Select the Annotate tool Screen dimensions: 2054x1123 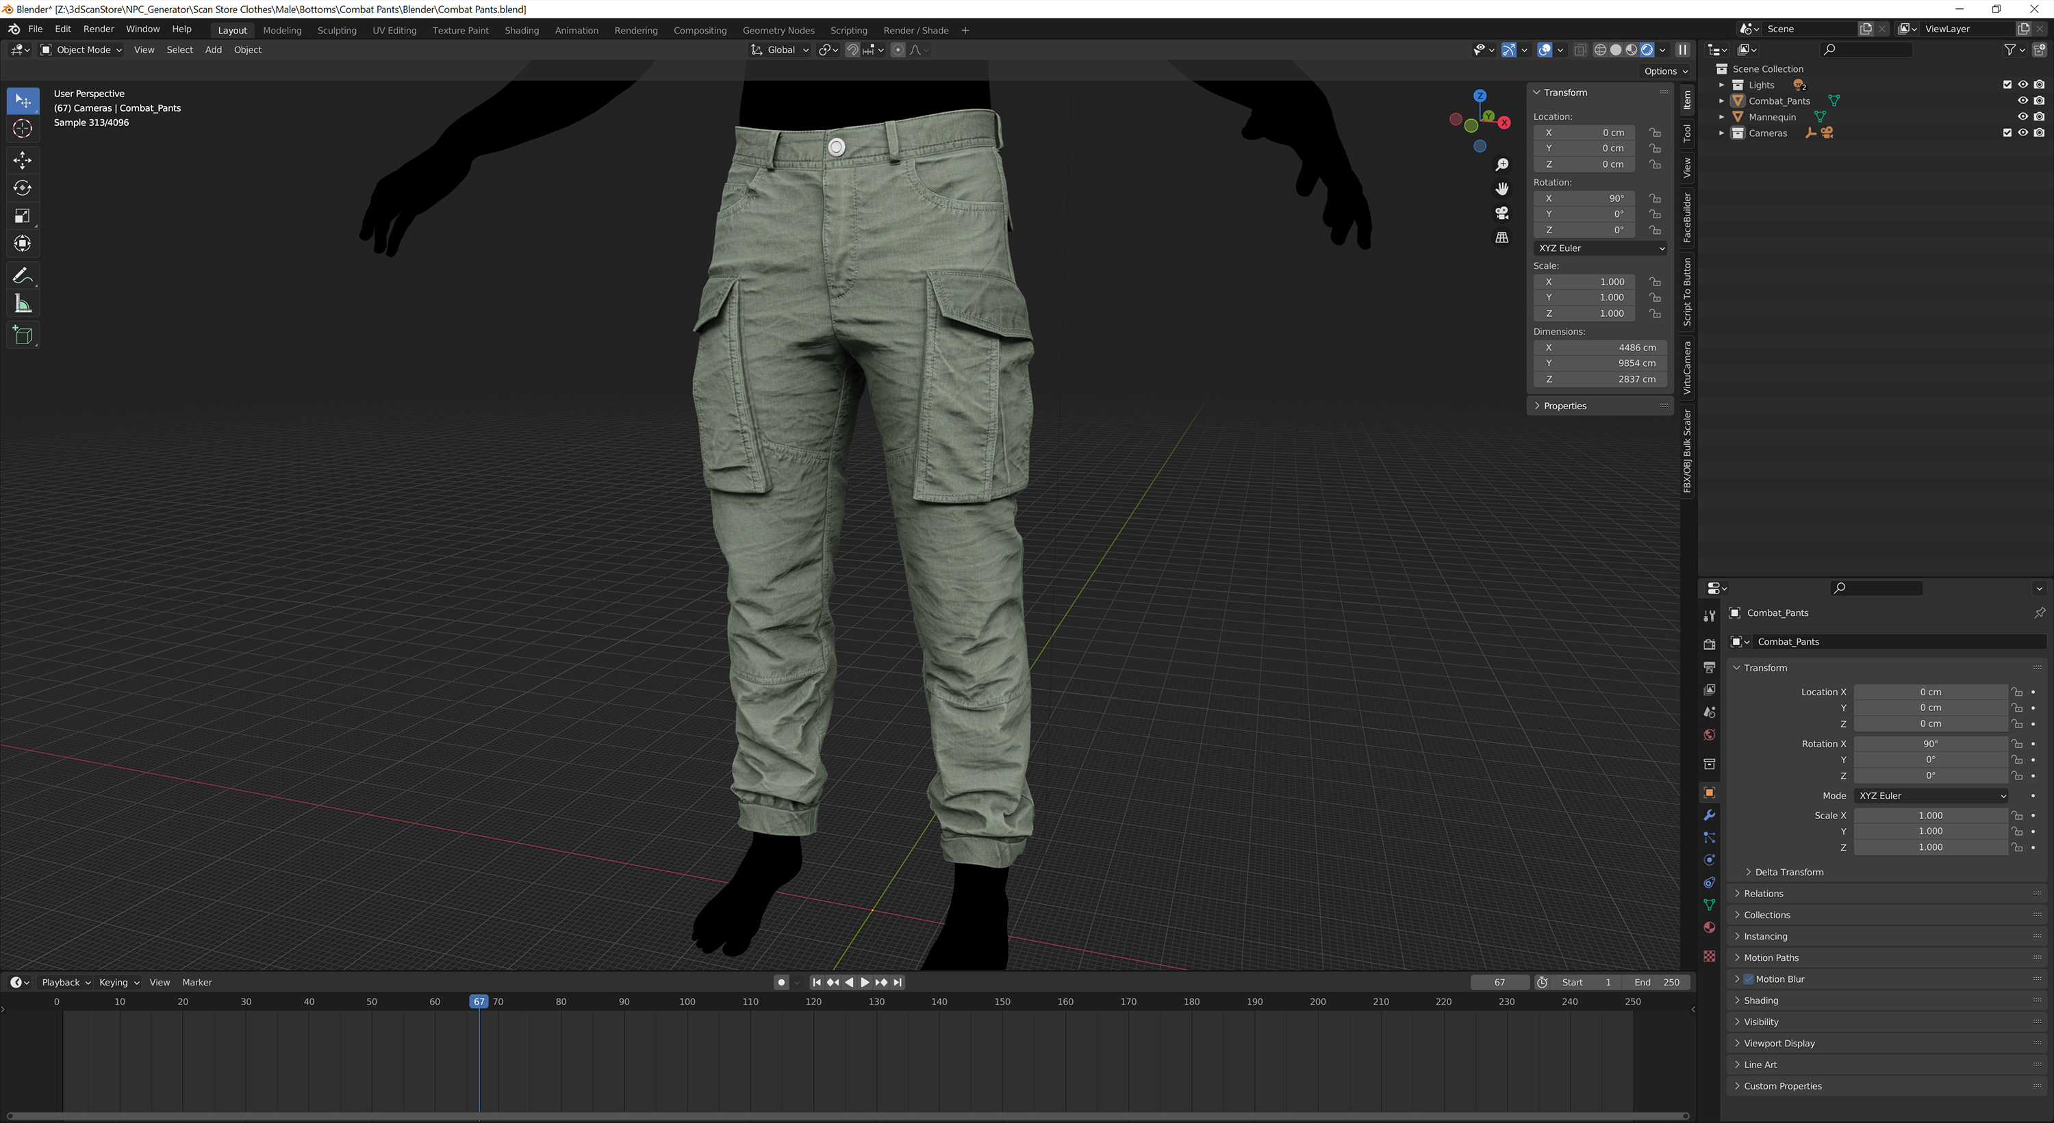(x=23, y=275)
